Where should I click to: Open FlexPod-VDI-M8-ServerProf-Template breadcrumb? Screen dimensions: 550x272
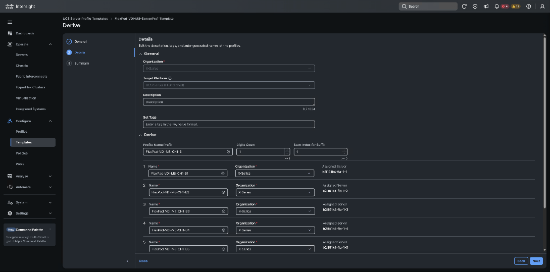tap(144, 19)
